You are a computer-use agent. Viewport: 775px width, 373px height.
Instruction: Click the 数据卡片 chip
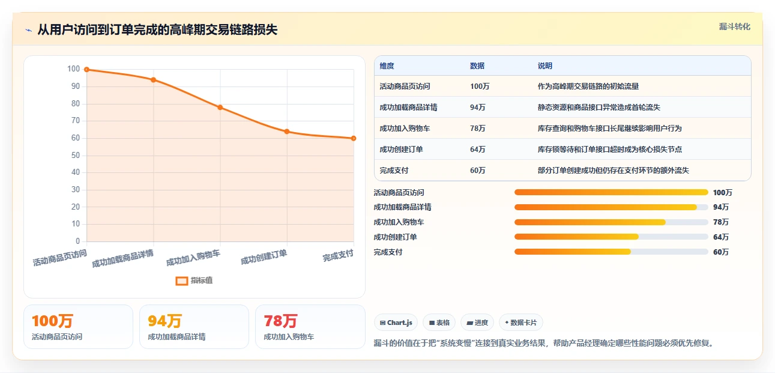(521, 323)
